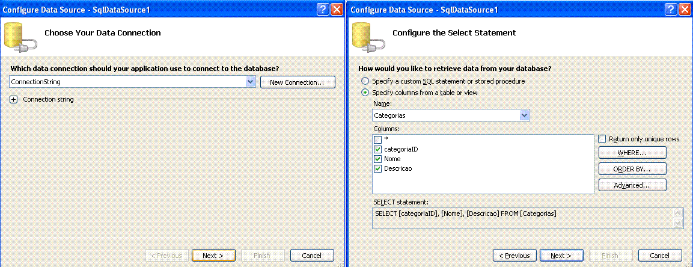The height and width of the screenshot is (267, 693).
Task: Open the ConnectionString dropdown
Action: pos(250,82)
